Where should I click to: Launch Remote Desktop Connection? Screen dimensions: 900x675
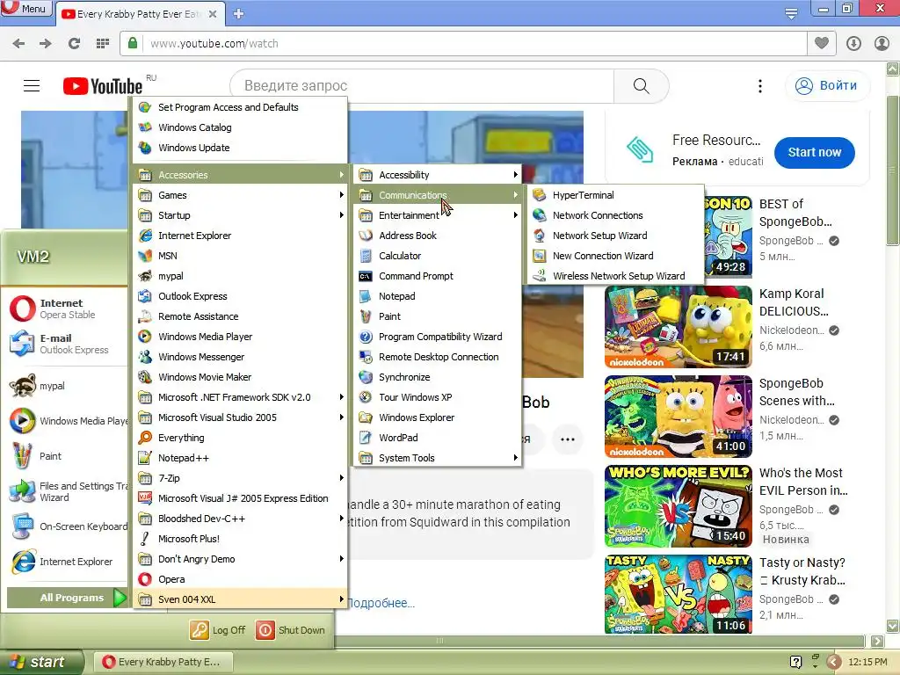[438, 357]
